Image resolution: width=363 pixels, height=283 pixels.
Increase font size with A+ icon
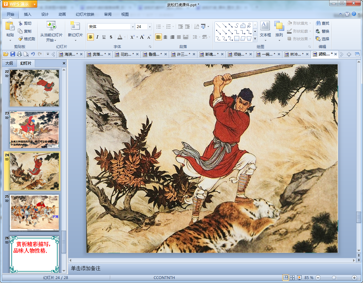[142, 37]
